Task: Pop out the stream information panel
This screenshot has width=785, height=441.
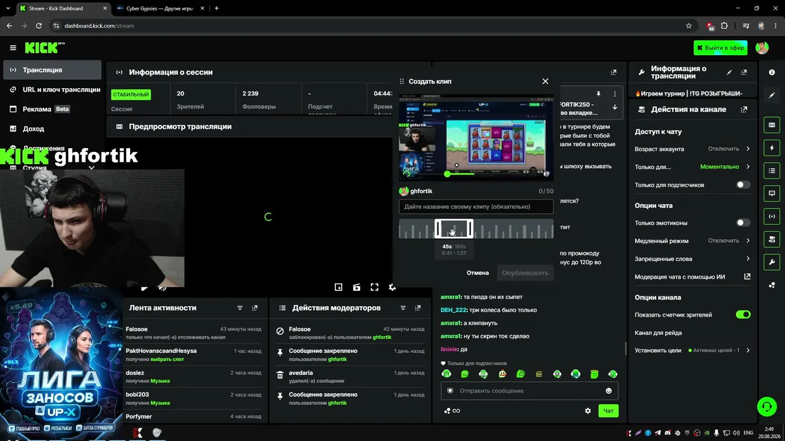Action: 744,72
